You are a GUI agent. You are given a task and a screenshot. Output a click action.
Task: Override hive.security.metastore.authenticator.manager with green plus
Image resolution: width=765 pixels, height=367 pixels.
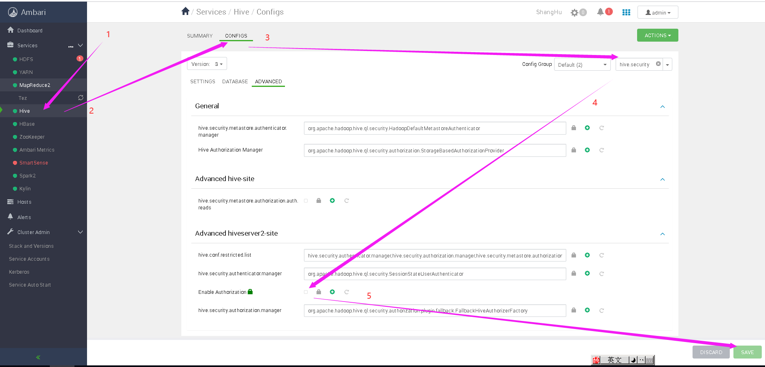tap(587, 128)
